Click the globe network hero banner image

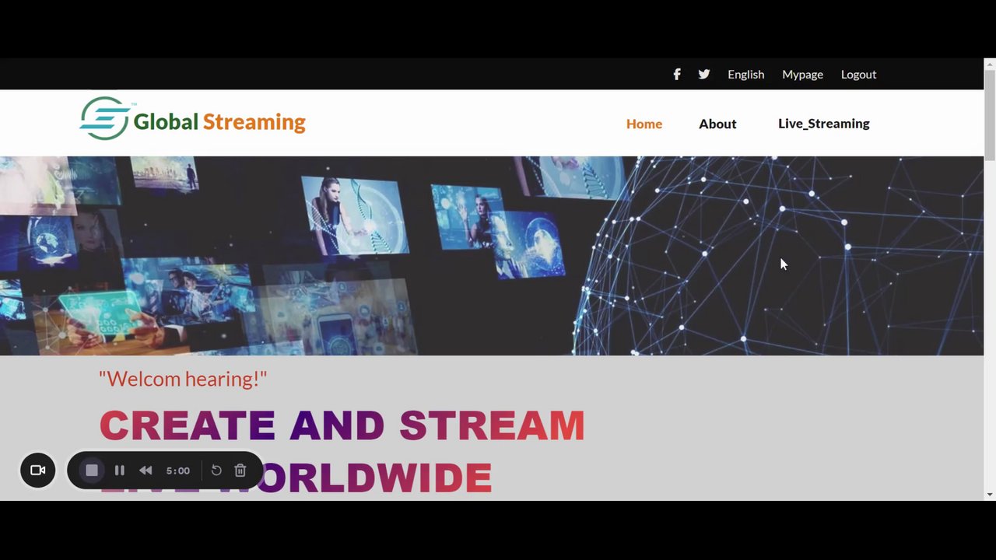click(492, 256)
